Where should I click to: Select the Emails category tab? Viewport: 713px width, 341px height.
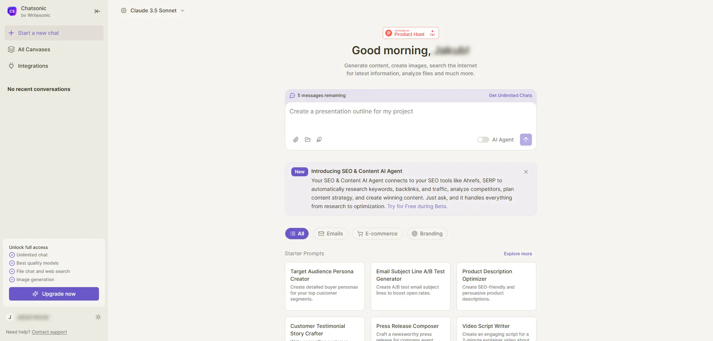coord(331,234)
